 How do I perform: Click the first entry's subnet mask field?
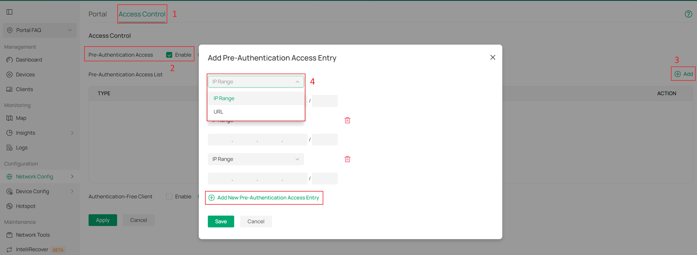[325, 101]
